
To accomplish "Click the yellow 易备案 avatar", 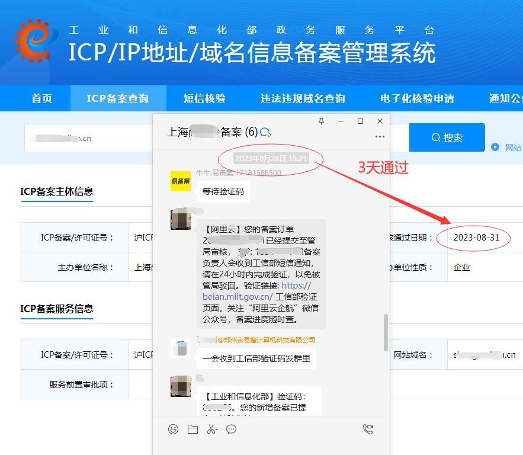I will pos(181,181).
